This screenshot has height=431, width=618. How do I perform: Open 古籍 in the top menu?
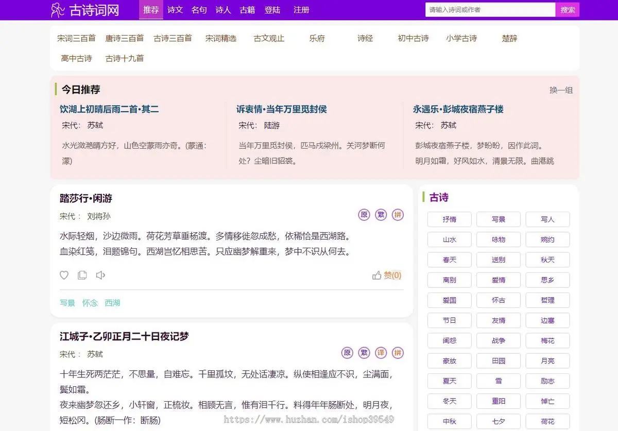click(x=247, y=10)
